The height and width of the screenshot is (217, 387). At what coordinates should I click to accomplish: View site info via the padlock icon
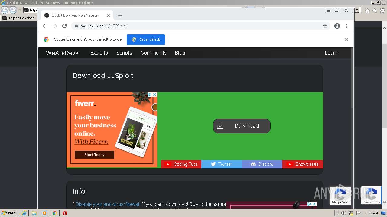pos(76,26)
